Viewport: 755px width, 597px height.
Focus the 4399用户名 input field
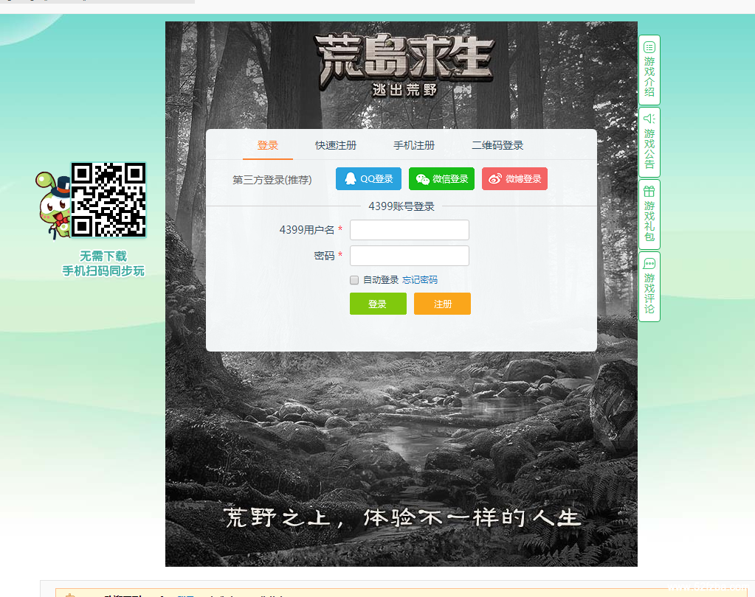tap(410, 230)
